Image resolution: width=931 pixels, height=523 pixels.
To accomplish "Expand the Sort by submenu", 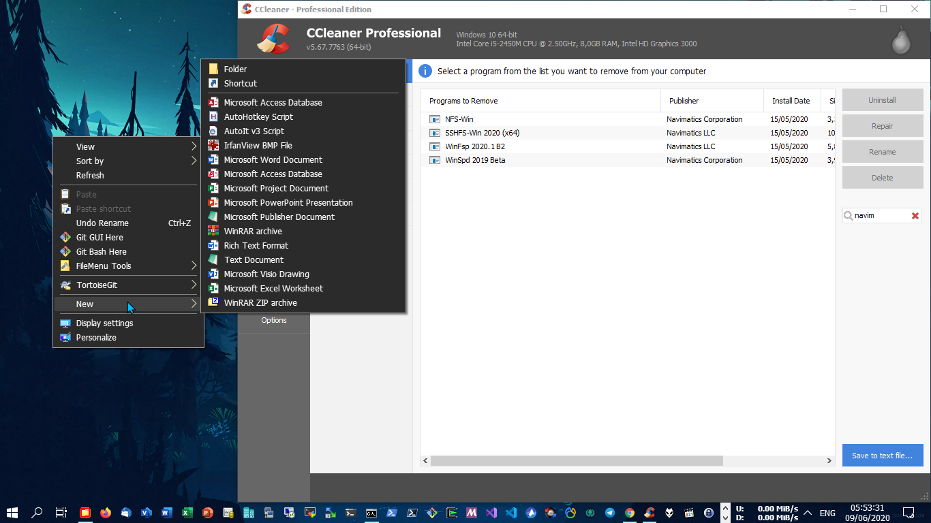I will [128, 161].
